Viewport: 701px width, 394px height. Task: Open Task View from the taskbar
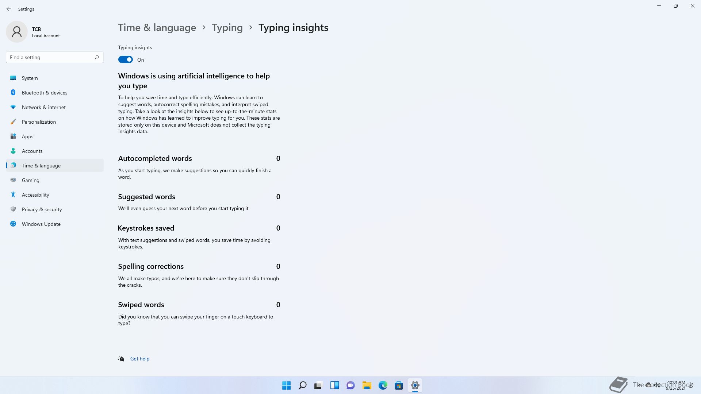coord(319,385)
